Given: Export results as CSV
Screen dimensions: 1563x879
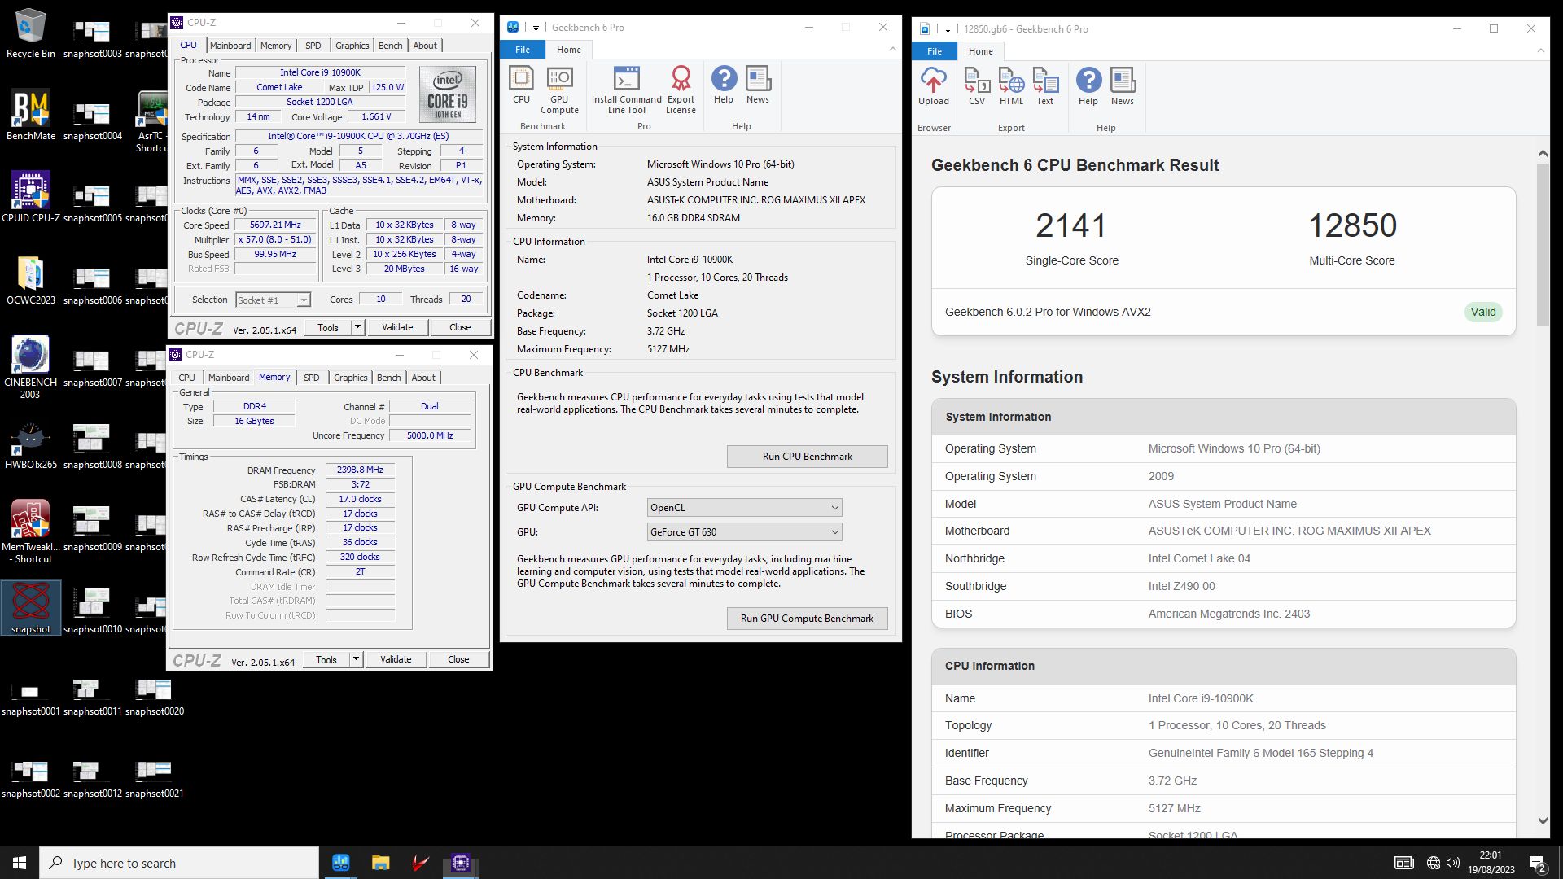Looking at the screenshot, I should click(977, 86).
